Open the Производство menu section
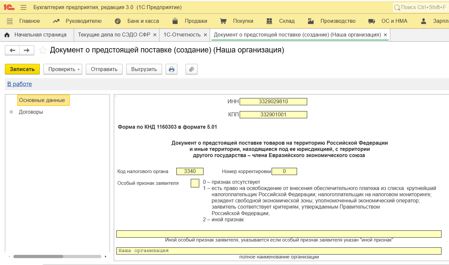Screen dimensions: 449x265 (x=338, y=21)
